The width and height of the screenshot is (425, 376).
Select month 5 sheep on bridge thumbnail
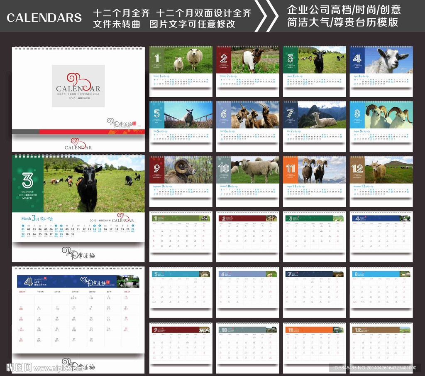point(181,126)
